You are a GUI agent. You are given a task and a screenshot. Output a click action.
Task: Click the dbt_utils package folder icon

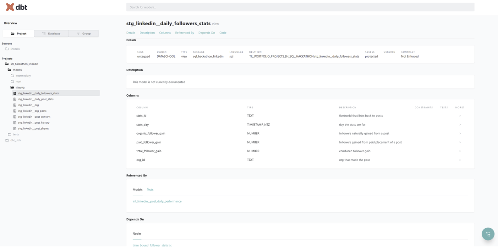click(x=7, y=140)
